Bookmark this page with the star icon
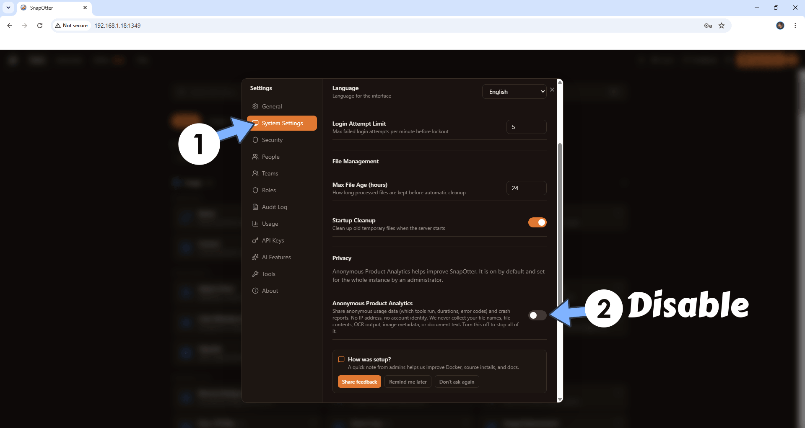Screen dimensions: 805x428 [x=722, y=26]
